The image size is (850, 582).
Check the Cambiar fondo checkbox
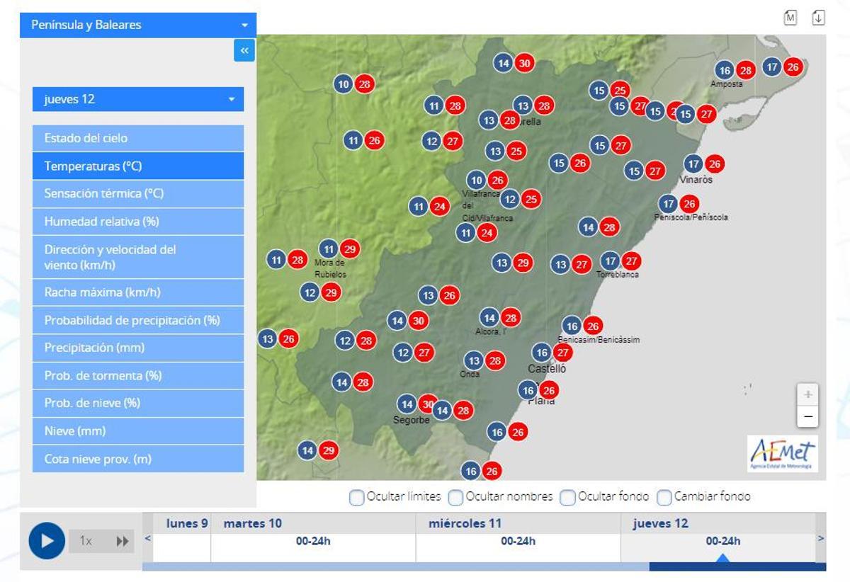[x=664, y=497]
